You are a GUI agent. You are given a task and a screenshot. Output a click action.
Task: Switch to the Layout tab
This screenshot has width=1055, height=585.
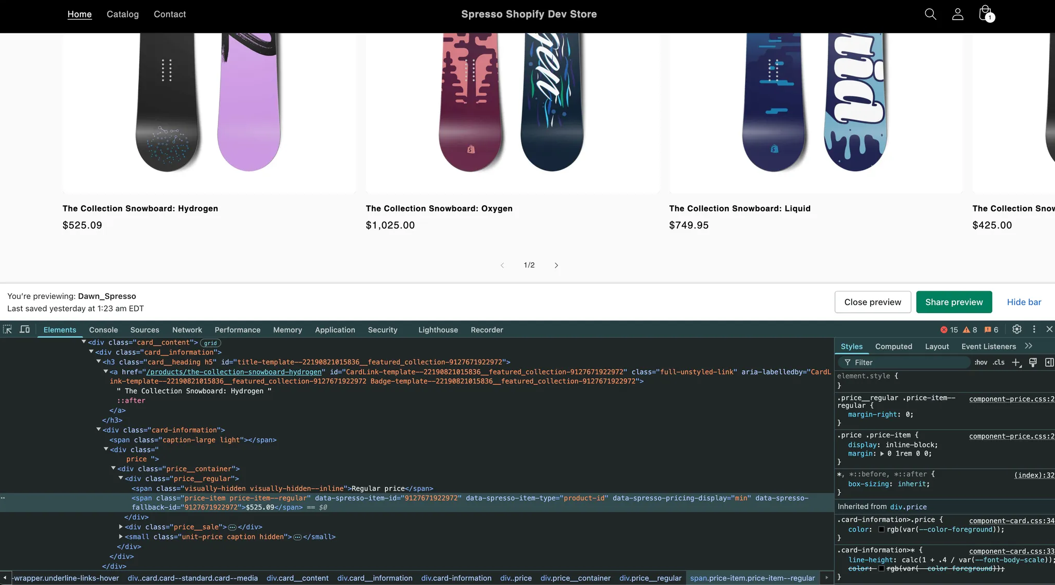(x=937, y=347)
